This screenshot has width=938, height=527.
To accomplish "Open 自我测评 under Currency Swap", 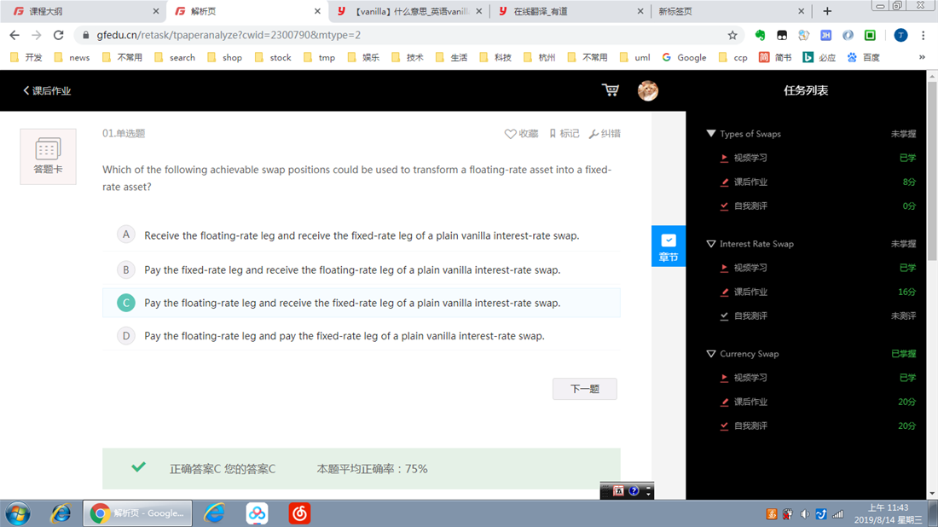I will pyautogui.click(x=750, y=426).
